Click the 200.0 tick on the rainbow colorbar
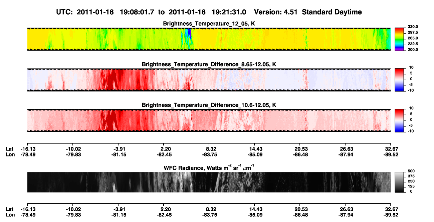 tap(413, 50)
